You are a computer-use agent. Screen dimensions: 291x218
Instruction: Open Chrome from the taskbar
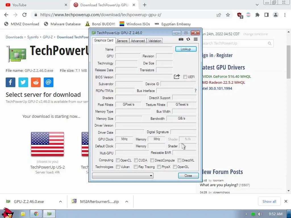[x=36, y=214]
